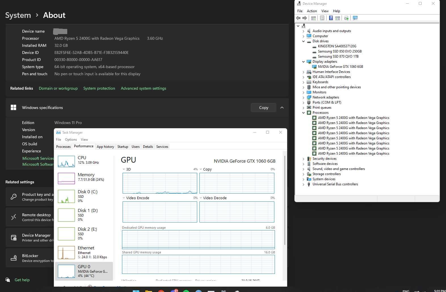Expand Sound, video and game controllers
This screenshot has width=446, height=292.
click(303, 169)
